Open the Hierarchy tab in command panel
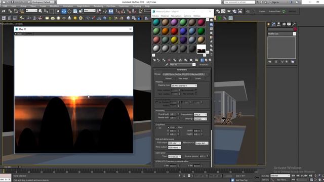The height and width of the screenshot is (182, 324). click(x=279, y=24)
